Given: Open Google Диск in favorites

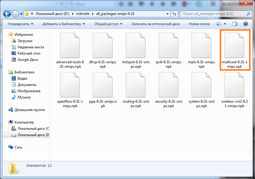Looking at the screenshot, I should [x=28, y=60].
